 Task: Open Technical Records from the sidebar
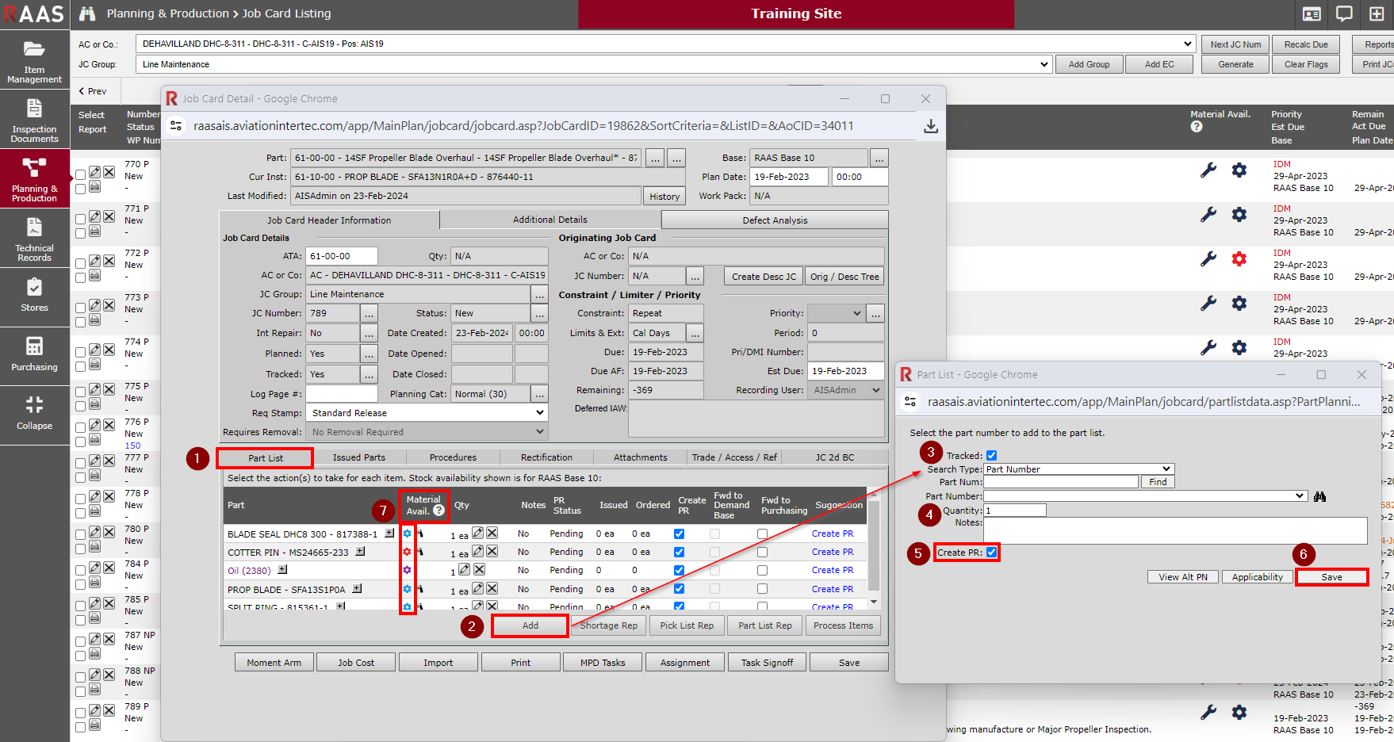click(x=34, y=239)
